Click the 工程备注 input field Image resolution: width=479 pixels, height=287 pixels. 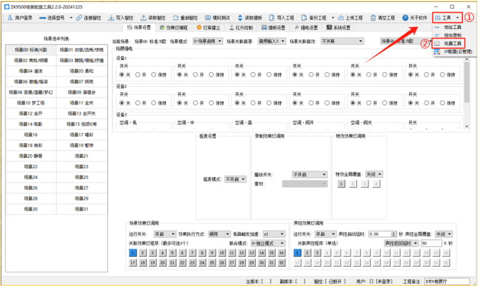tap(447, 282)
